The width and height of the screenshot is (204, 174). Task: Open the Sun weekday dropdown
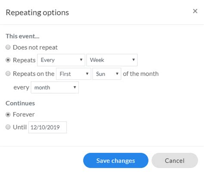coord(107,74)
